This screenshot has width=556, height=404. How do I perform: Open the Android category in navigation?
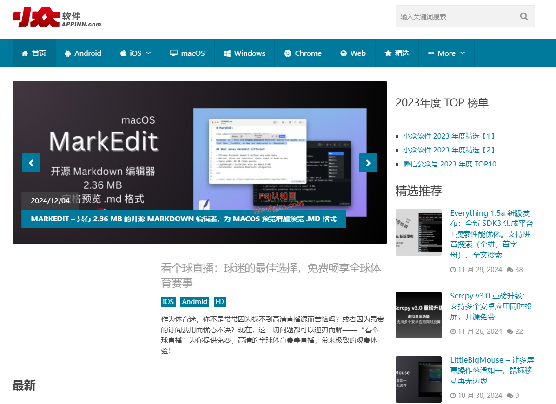[83, 53]
